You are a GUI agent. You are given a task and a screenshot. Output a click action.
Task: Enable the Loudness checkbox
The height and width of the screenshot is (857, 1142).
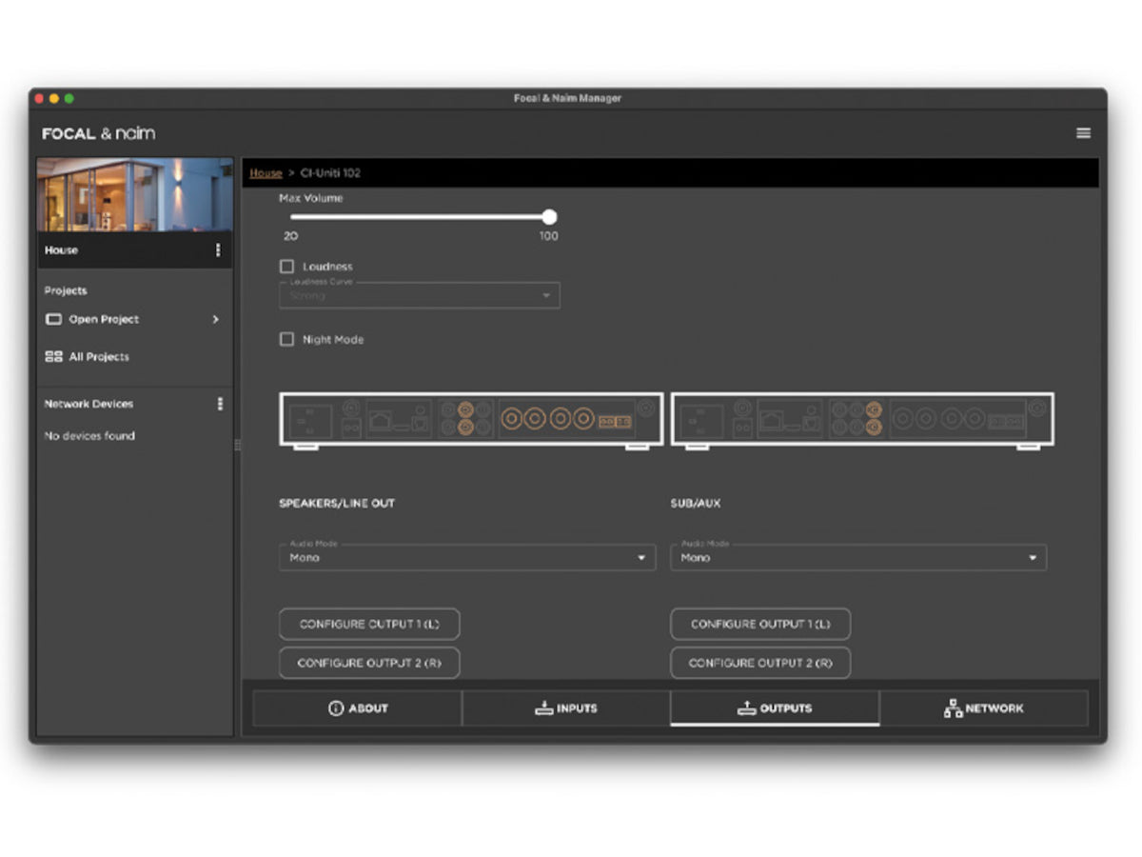[286, 267]
